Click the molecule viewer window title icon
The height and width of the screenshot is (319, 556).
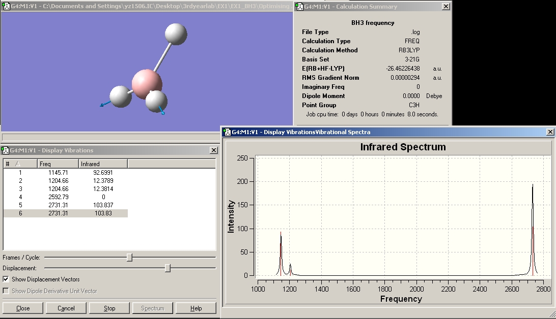click(6, 7)
